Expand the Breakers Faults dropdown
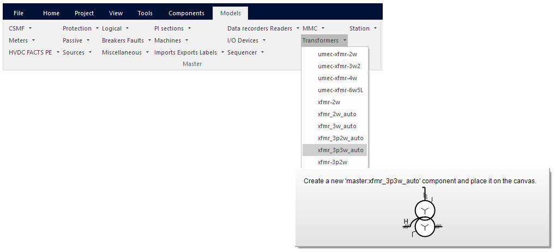 (126, 40)
